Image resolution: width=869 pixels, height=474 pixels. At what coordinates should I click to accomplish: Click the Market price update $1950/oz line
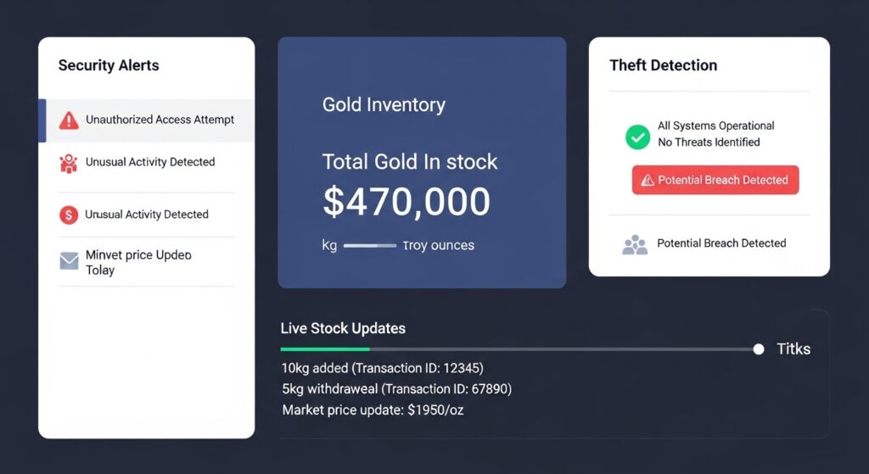point(373,410)
